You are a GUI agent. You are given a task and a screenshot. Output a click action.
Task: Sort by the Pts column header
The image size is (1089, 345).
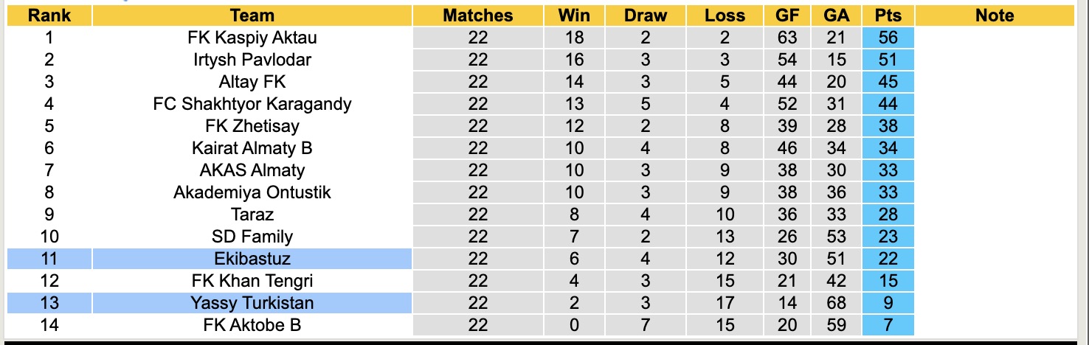tap(888, 15)
